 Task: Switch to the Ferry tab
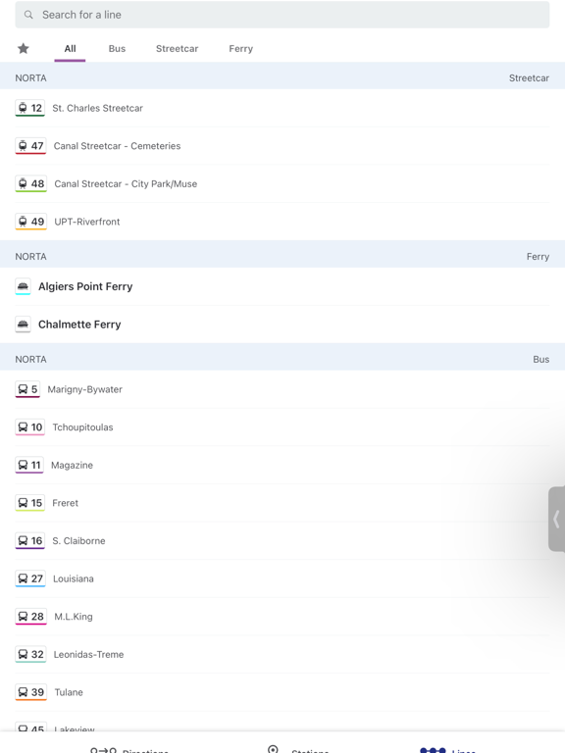240,48
